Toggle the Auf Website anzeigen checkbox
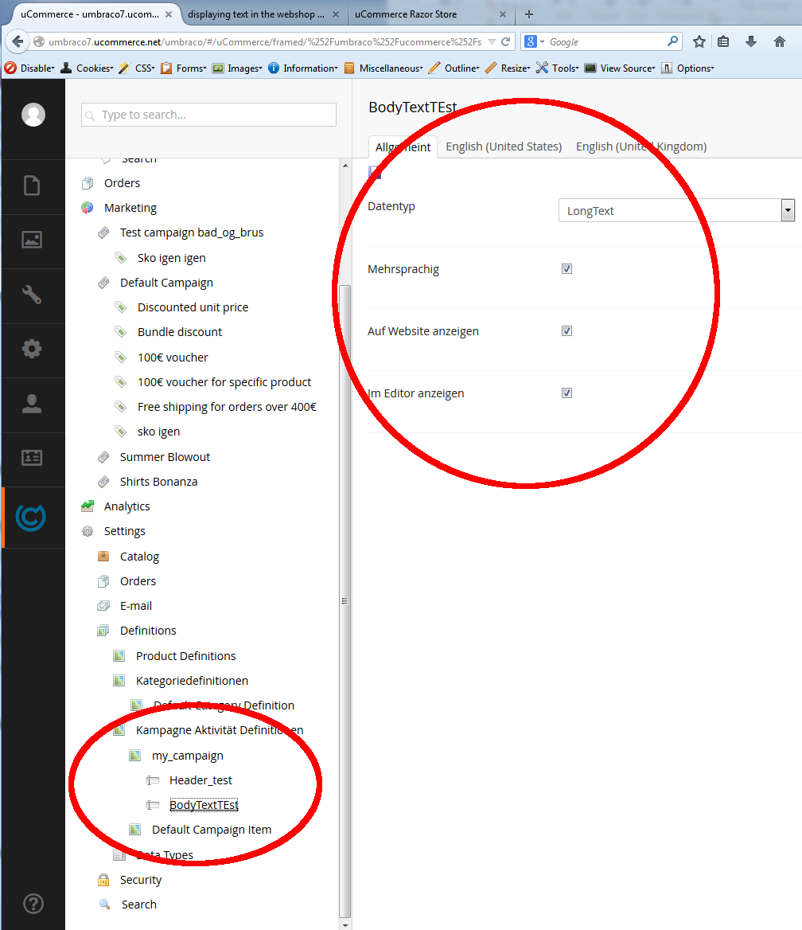Viewport: 802px width, 930px height. click(x=566, y=331)
